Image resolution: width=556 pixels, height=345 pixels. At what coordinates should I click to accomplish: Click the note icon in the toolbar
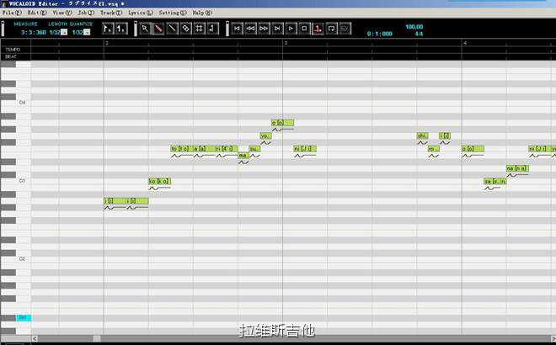212,29
